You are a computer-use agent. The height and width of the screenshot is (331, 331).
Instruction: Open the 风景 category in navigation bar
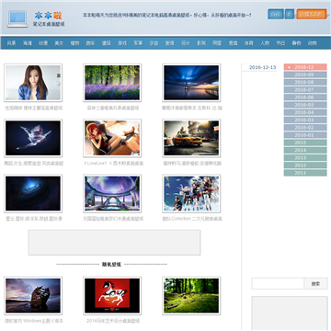(11, 43)
